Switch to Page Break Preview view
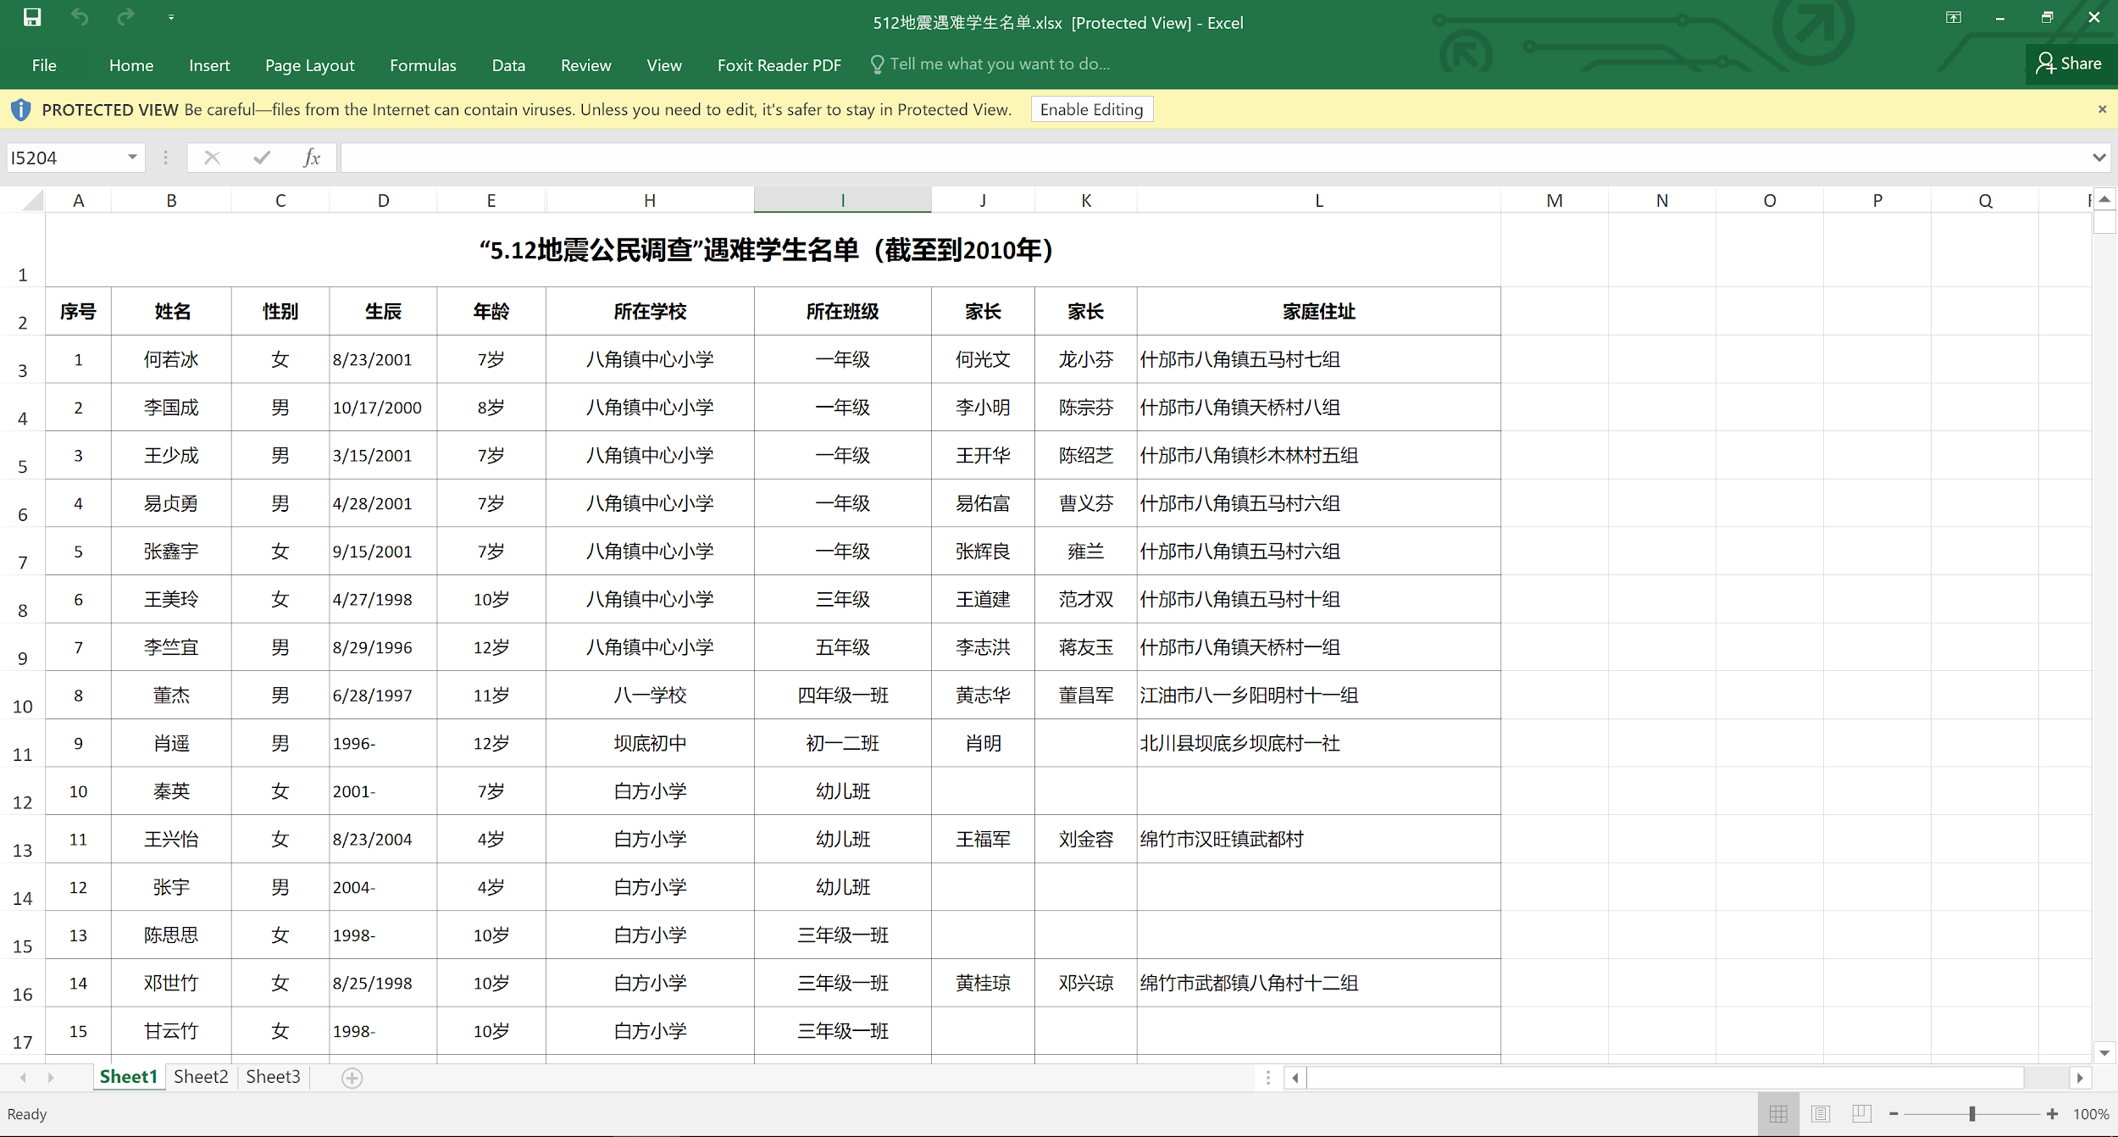Screen dimensions: 2118x1137 (1860, 1113)
